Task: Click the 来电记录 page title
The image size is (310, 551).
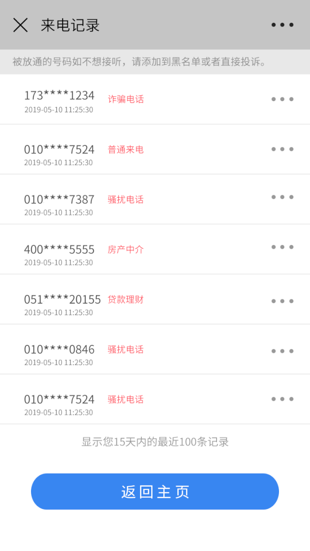Action: pyautogui.click(x=70, y=25)
